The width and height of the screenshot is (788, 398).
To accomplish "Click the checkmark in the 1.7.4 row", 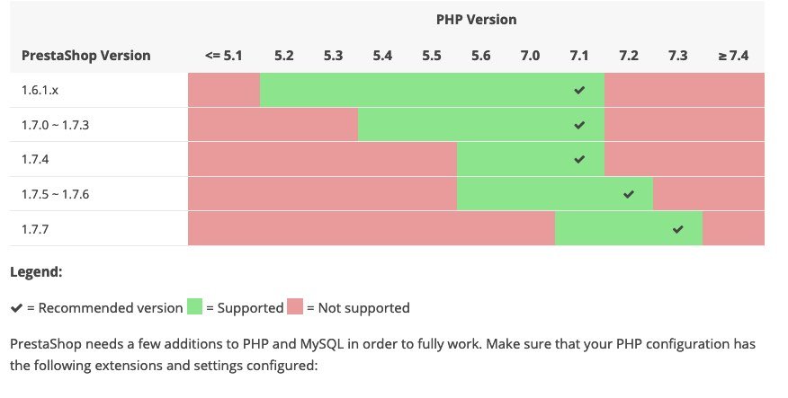I will coord(579,159).
